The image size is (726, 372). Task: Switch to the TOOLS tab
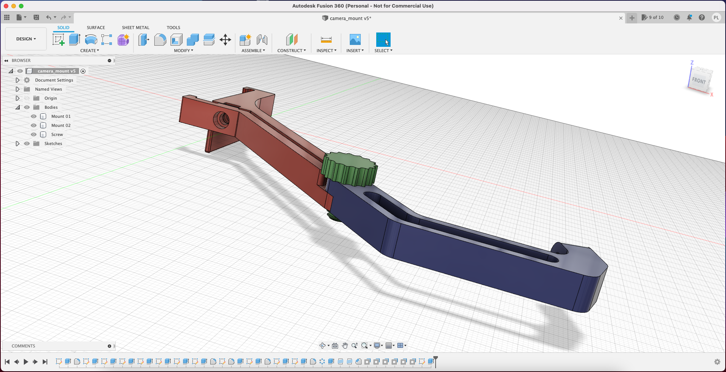174,28
